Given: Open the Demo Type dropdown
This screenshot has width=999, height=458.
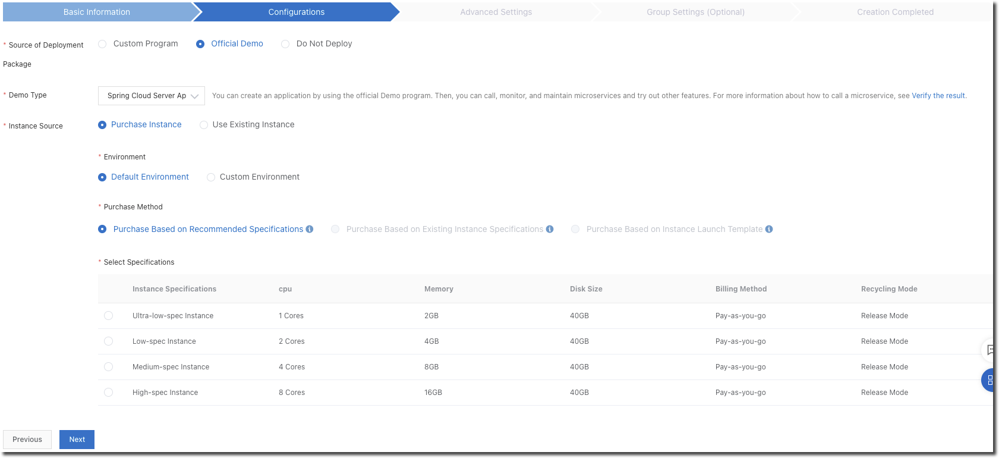Looking at the screenshot, I should (x=152, y=96).
